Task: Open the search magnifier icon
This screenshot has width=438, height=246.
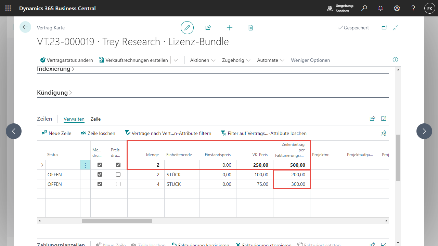Action: tap(364, 8)
